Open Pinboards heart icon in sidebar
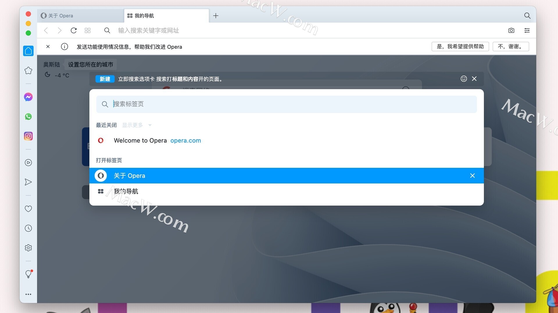The width and height of the screenshot is (558, 313). (x=28, y=209)
